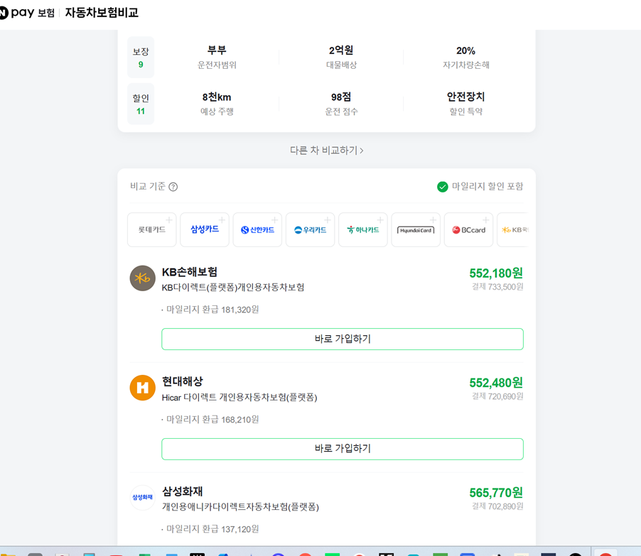Open the 보험 section link in header
The width and height of the screenshot is (641, 556).
45,13
